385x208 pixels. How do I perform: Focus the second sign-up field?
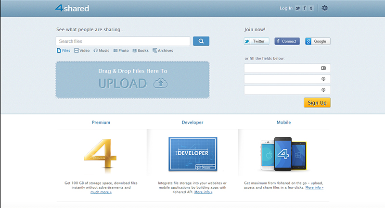(x=287, y=79)
